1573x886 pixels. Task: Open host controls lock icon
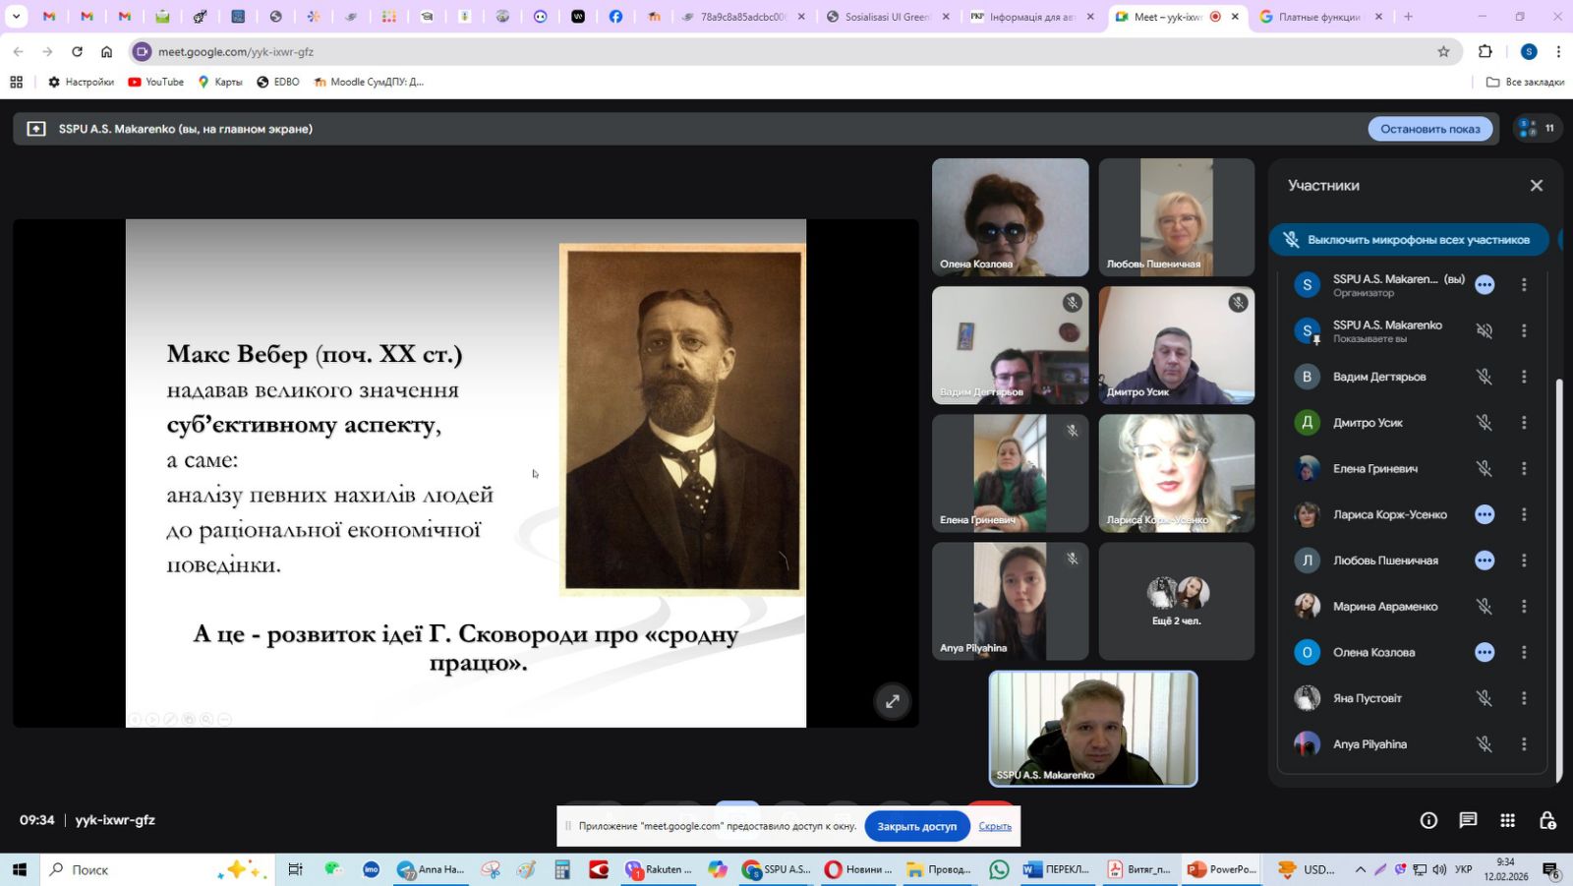[1547, 820]
